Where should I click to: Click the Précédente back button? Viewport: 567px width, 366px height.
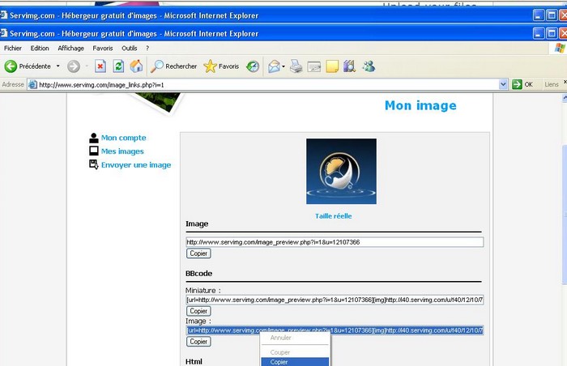point(28,66)
